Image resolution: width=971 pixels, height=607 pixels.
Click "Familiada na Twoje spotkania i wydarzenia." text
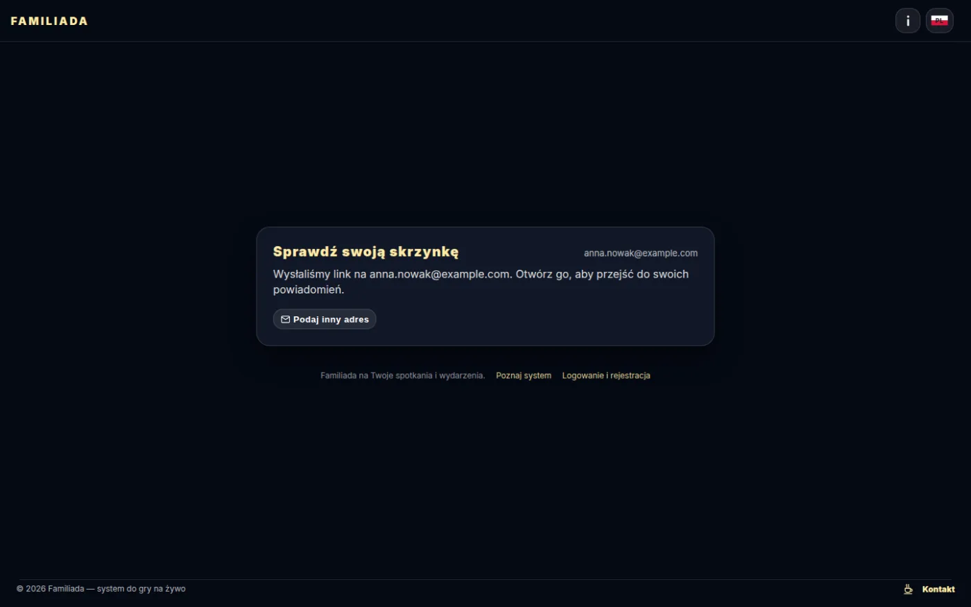[x=402, y=375]
